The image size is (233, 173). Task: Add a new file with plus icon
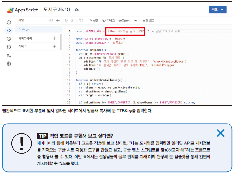(x=58, y=21)
